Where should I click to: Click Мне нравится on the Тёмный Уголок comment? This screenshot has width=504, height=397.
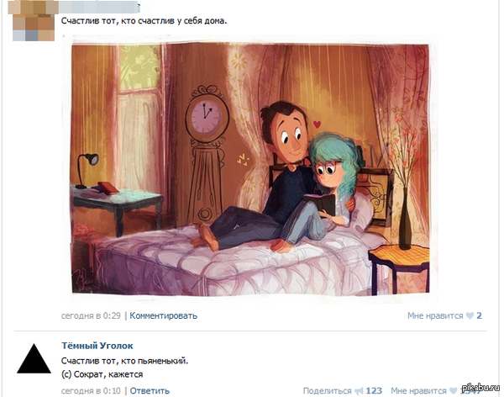(418, 391)
